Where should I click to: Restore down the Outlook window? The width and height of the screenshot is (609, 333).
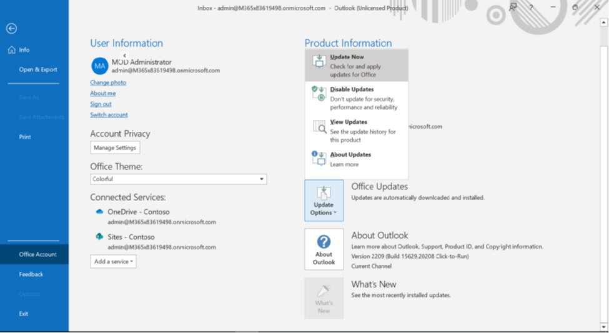coord(575,7)
